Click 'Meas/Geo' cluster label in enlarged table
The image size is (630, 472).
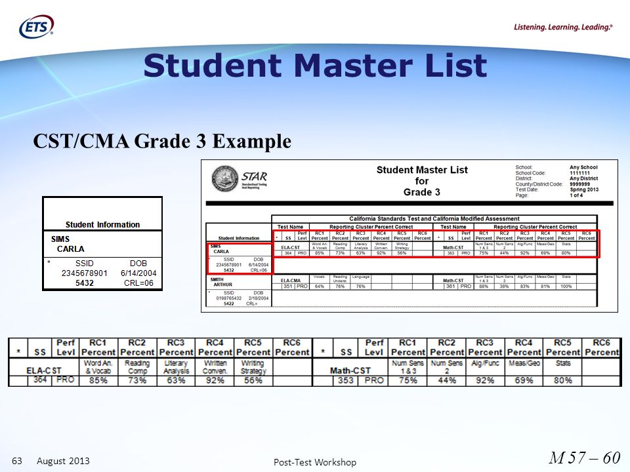pos(524,363)
